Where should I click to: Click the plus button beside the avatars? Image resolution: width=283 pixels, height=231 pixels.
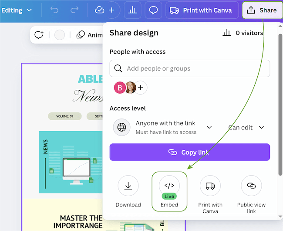pos(141,88)
